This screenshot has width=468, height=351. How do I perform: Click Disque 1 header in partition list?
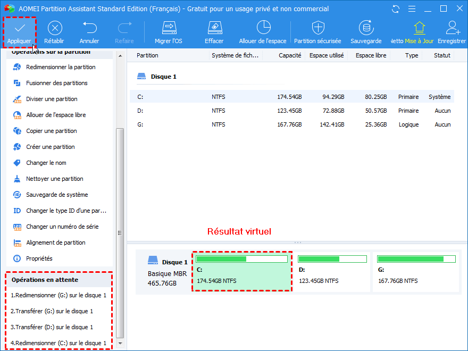point(157,77)
